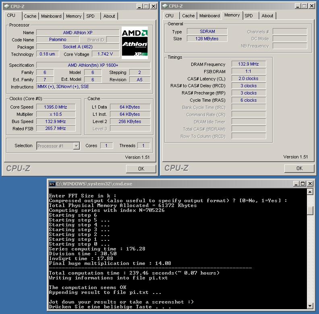Minimize the left CPU-Z window
319x314 pixels.
[x=139, y=6]
